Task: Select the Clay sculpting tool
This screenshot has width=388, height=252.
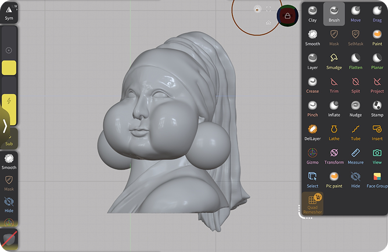Action: click(312, 13)
